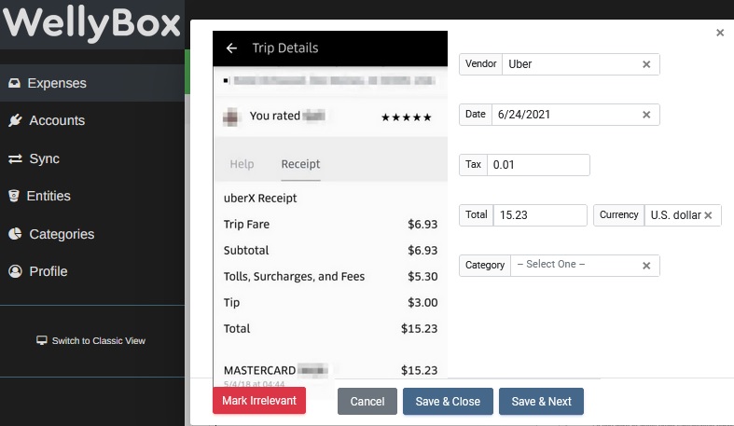Click the Total field label in the form
734x426 pixels.
pos(476,215)
